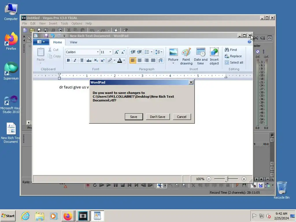
Task: Switch to WordPad Home tab
Action: tap(58, 42)
